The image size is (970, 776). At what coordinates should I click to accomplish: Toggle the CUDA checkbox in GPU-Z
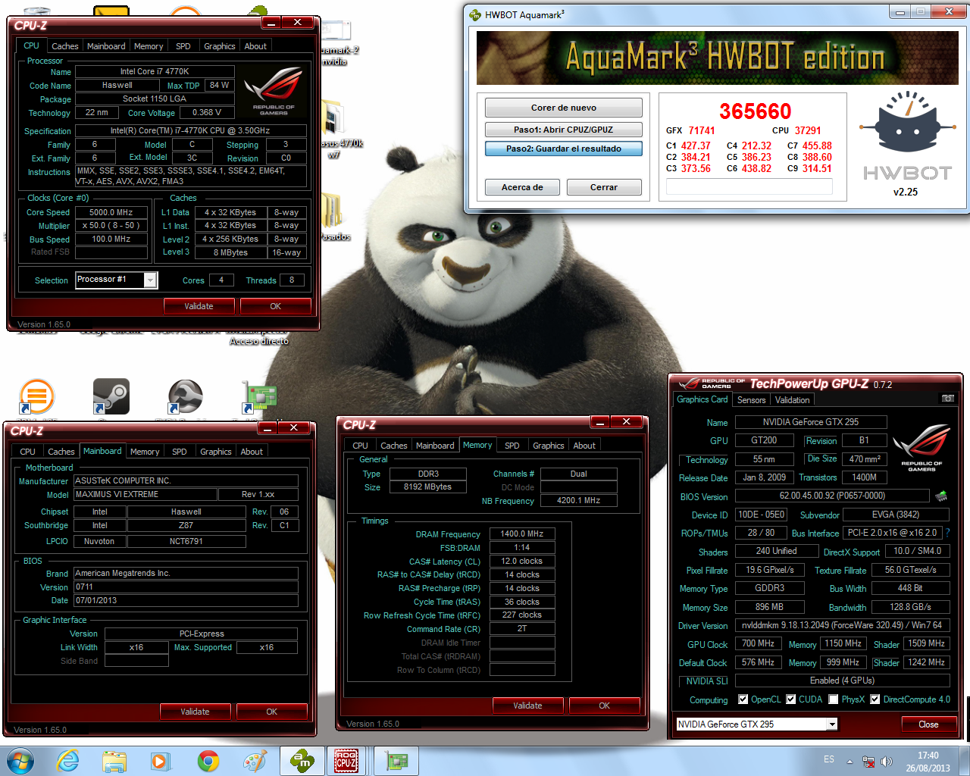(x=791, y=699)
